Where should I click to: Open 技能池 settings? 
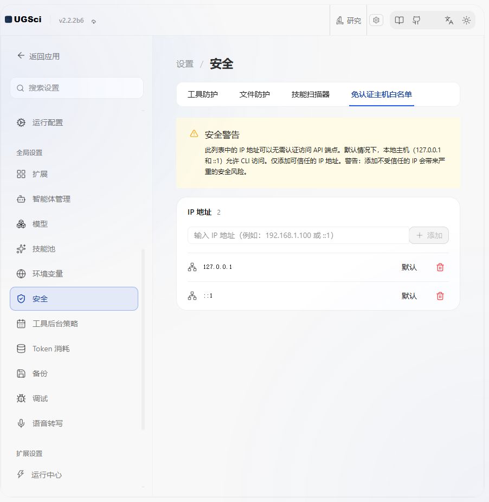[74, 249]
